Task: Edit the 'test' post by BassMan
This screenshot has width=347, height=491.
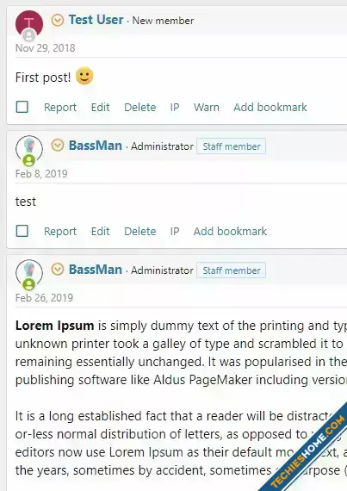Action: pyautogui.click(x=100, y=231)
